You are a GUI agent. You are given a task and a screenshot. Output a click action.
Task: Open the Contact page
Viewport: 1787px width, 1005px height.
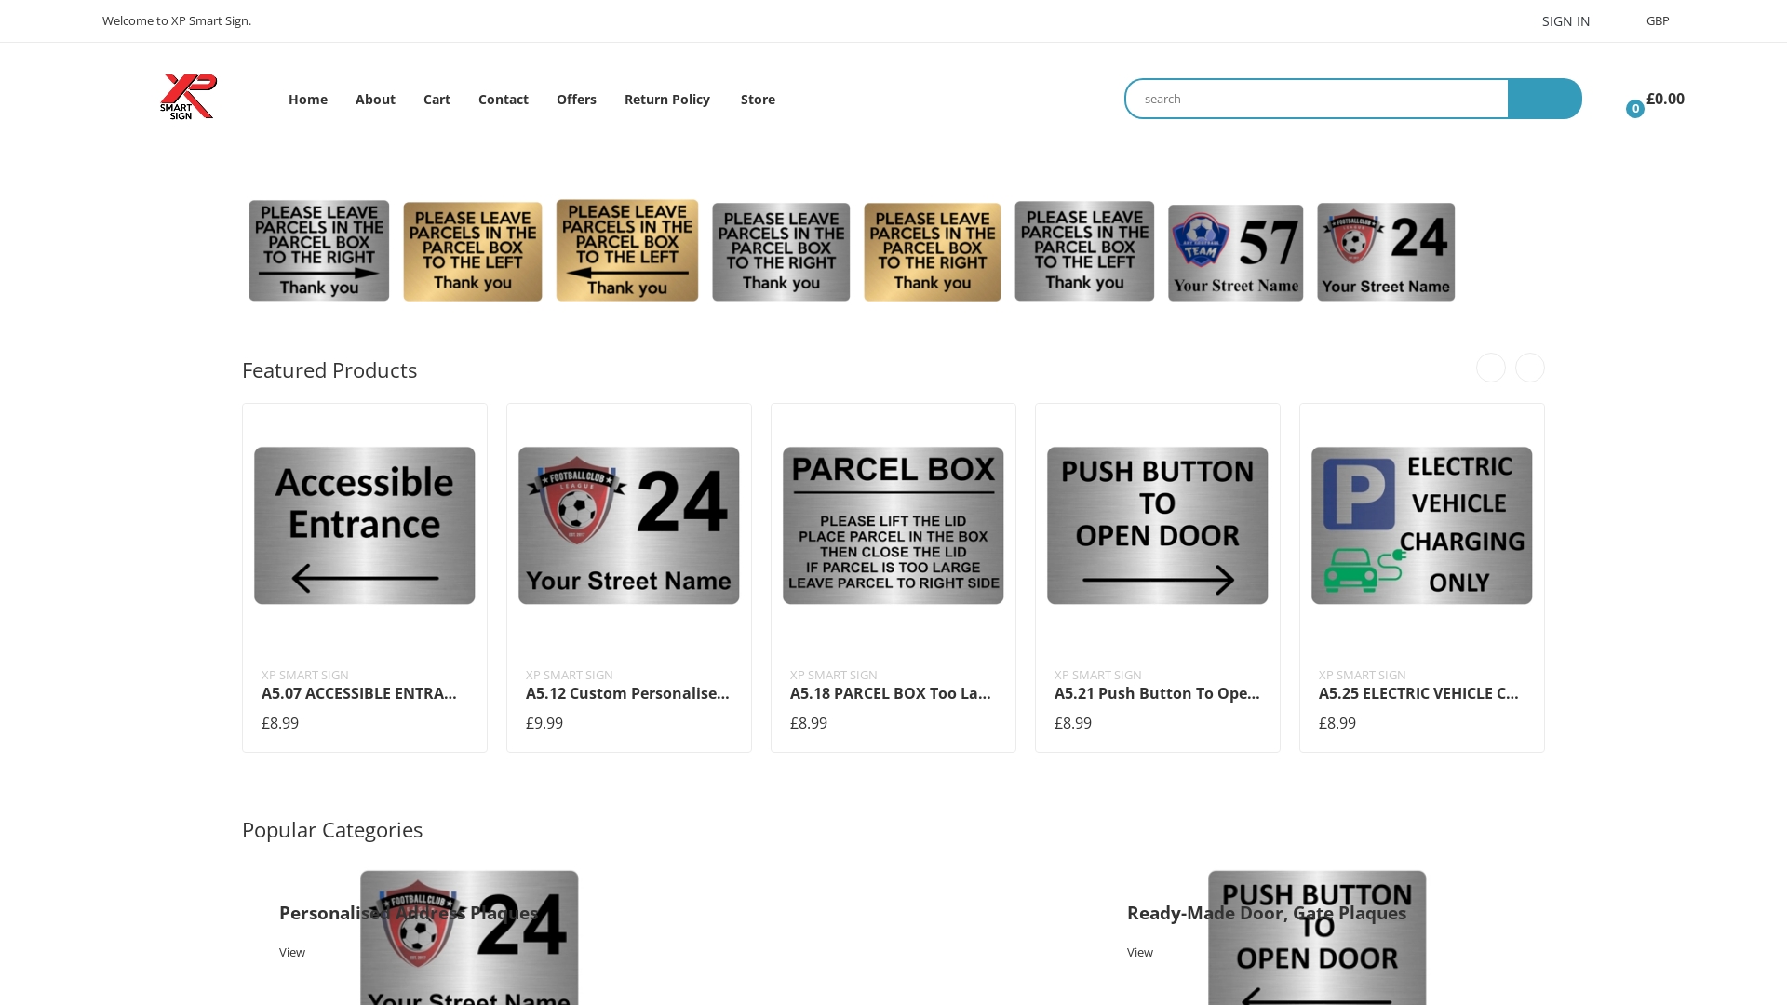pos(503,99)
